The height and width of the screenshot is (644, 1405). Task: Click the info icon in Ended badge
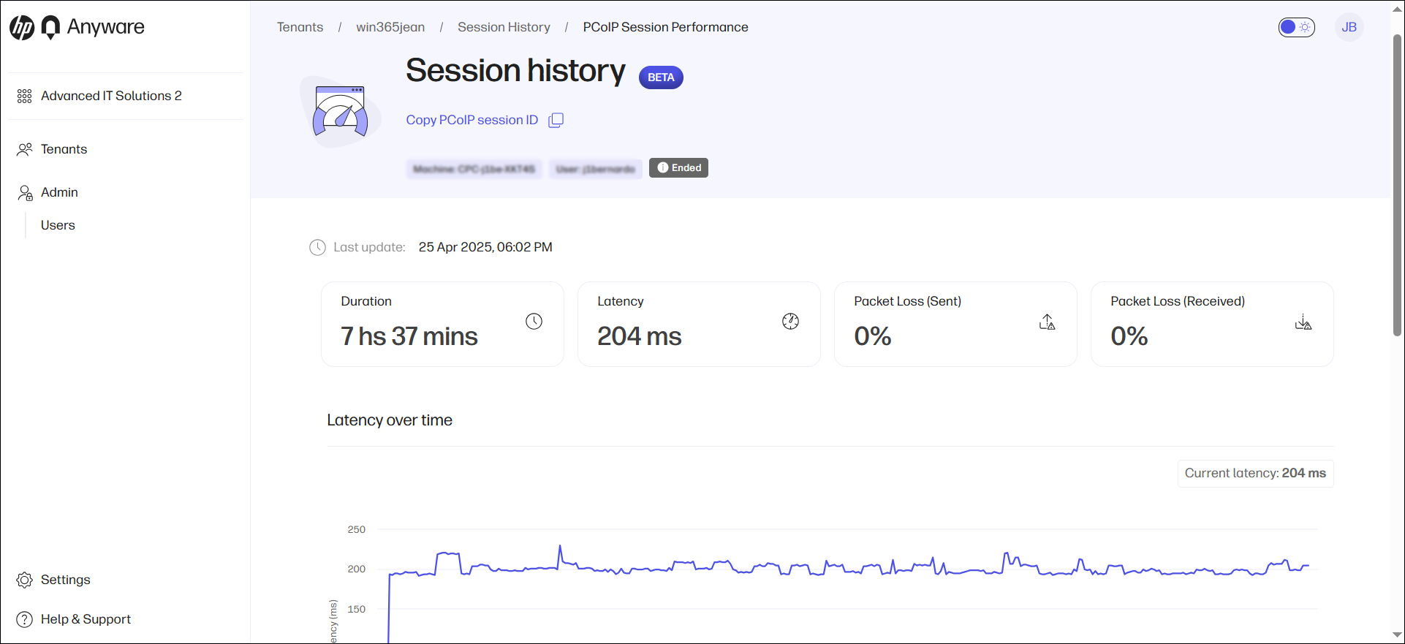[662, 167]
